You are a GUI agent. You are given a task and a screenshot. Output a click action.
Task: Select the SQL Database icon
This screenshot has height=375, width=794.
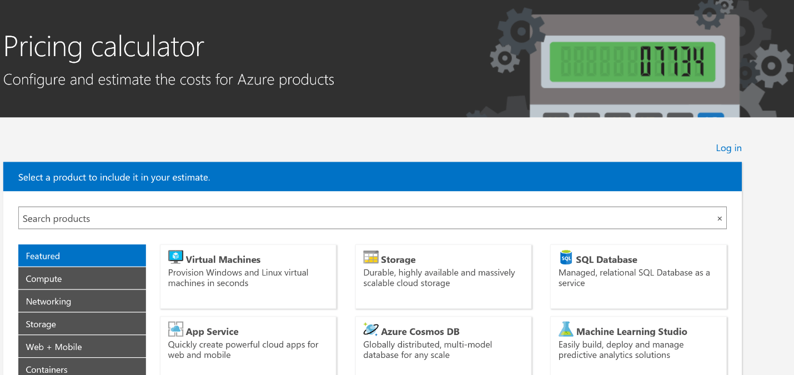point(565,257)
